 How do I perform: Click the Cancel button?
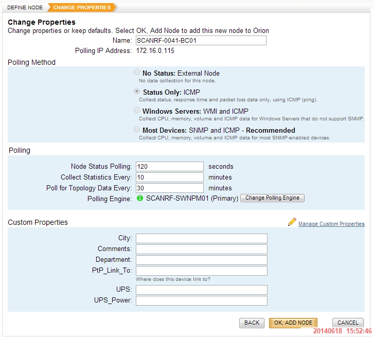point(348,323)
